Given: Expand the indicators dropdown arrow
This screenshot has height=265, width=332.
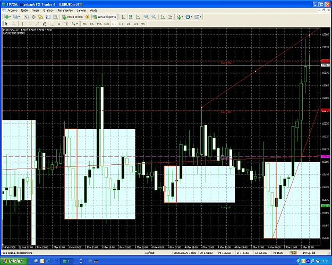Looking at the screenshot, I should point(183,17).
